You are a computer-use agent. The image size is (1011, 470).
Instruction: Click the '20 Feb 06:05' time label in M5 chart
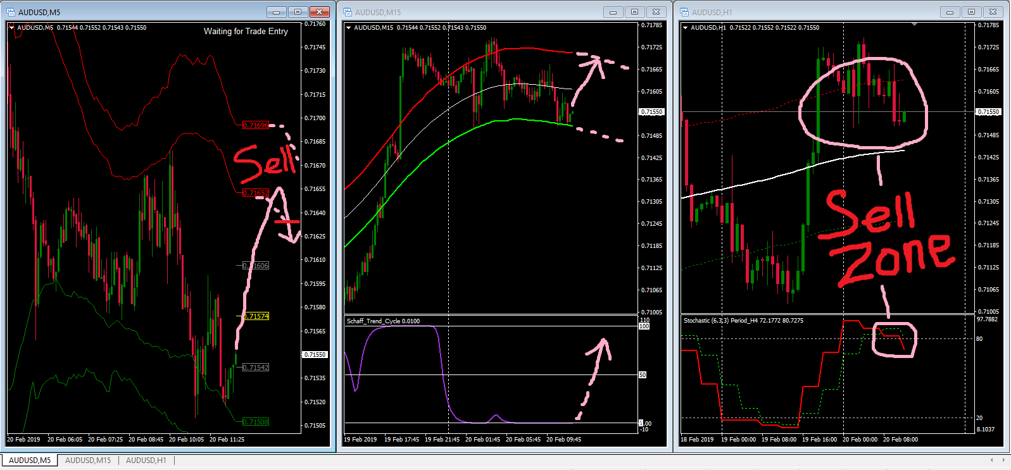[x=65, y=440]
